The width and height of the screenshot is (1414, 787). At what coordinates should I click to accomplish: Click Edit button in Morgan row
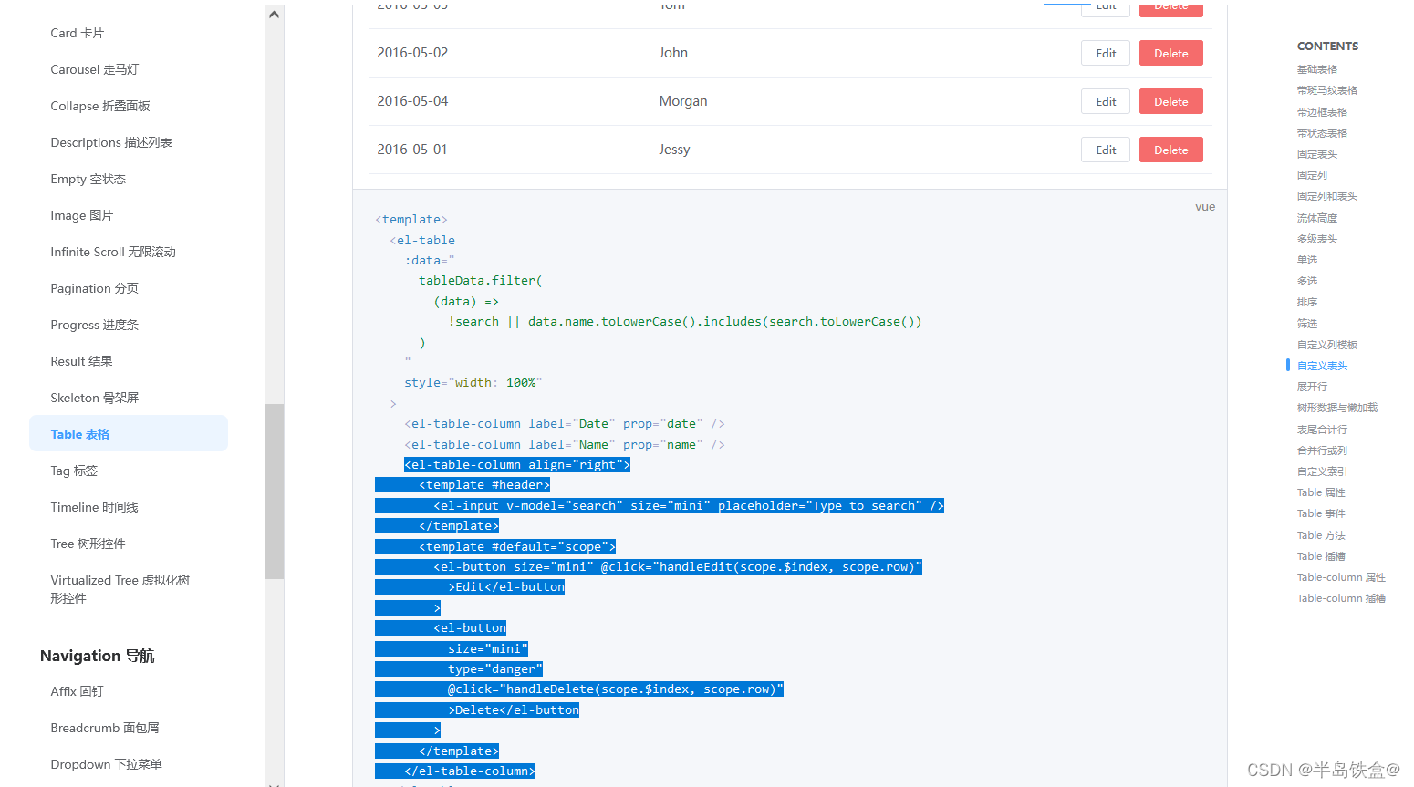(1106, 101)
